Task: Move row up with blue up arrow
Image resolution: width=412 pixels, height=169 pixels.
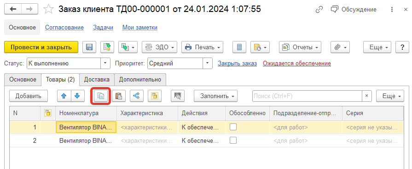Action: [64, 96]
